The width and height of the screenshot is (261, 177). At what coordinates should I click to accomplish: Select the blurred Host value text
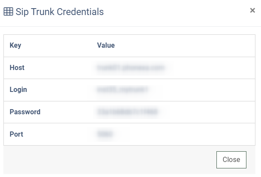(x=131, y=68)
